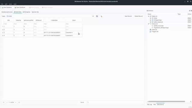Go to the first page of records
The height and width of the screenshot is (108, 192).
point(4,102)
